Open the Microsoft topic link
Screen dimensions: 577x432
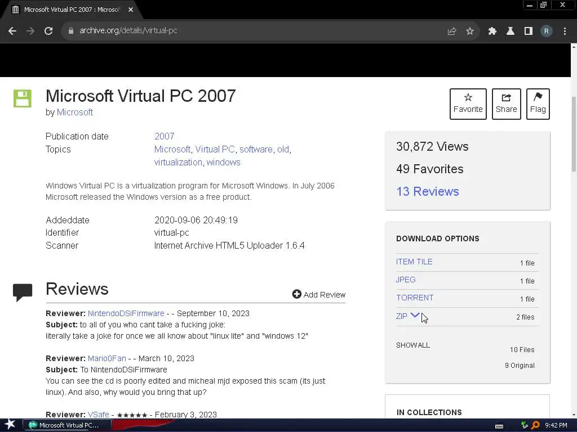[172, 150]
